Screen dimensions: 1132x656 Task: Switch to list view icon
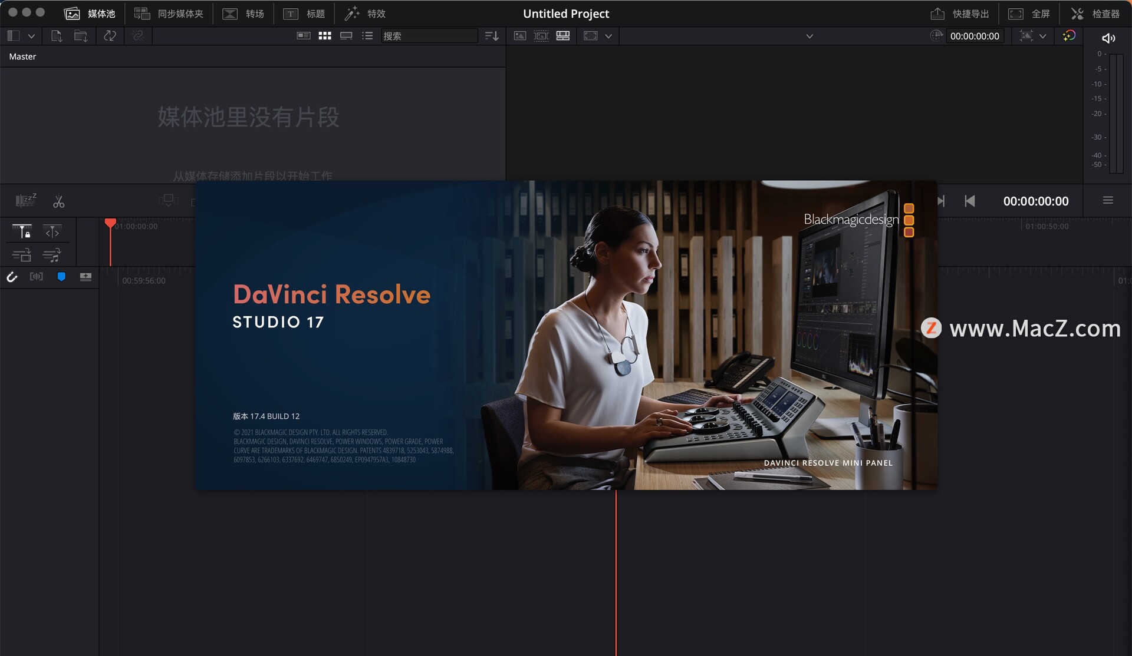(367, 36)
